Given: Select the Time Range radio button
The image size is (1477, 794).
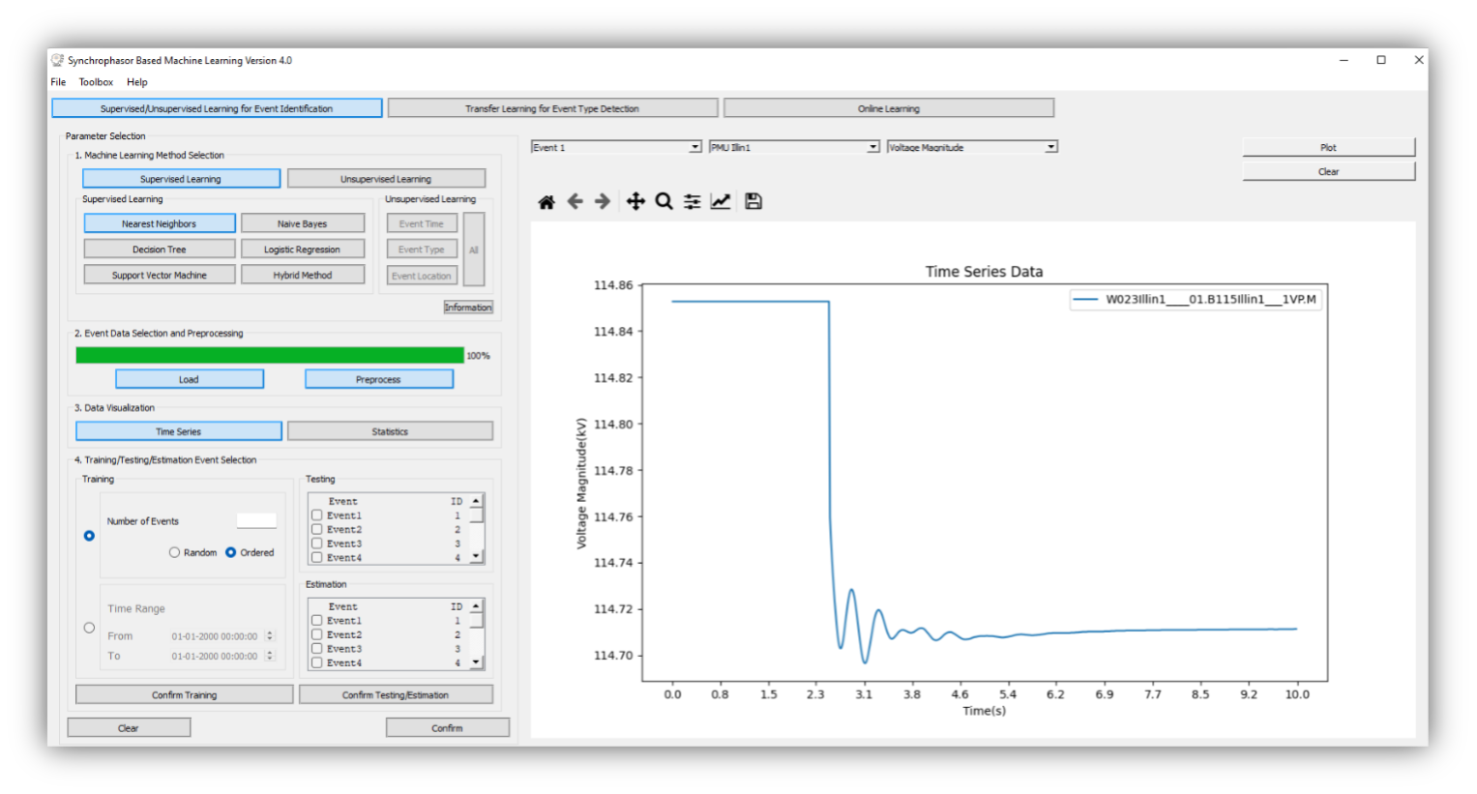Looking at the screenshot, I should (89, 628).
